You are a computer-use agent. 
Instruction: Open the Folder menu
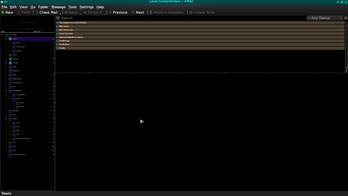(43, 7)
